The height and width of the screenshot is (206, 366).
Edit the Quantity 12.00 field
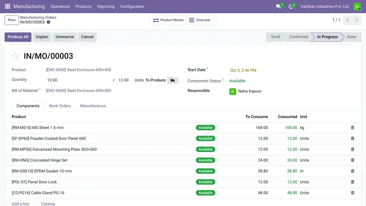click(x=78, y=80)
